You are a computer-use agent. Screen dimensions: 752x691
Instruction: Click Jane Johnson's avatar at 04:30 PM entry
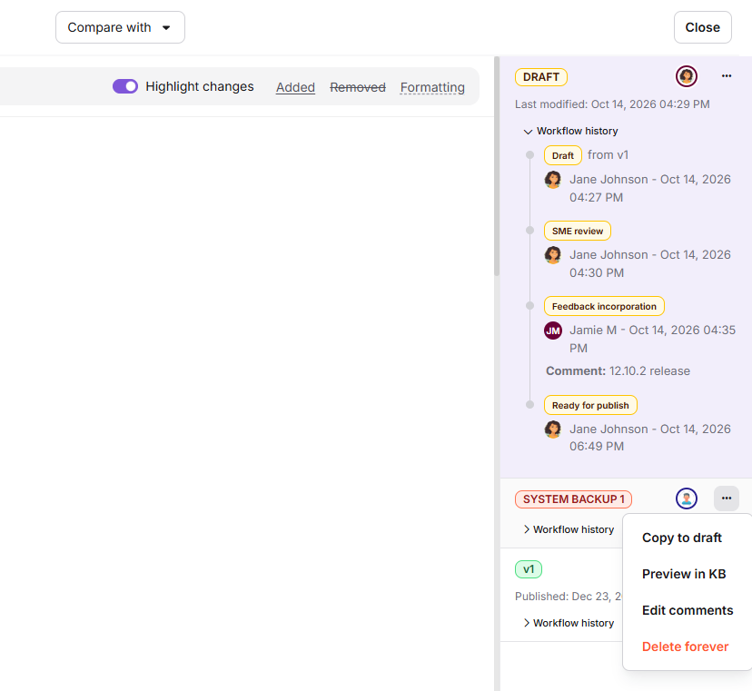pyautogui.click(x=553, y=255)
